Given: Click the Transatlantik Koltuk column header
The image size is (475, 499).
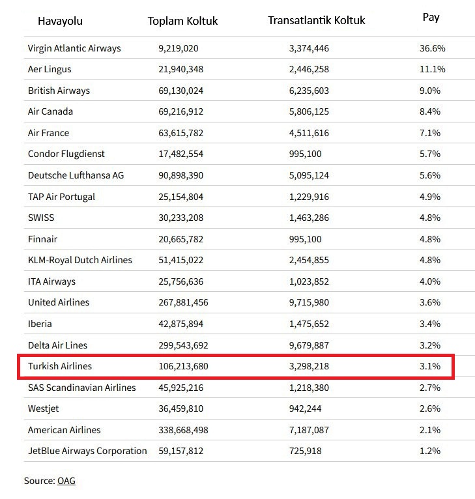Looking at the screenshot, I should tap(316, 20).
